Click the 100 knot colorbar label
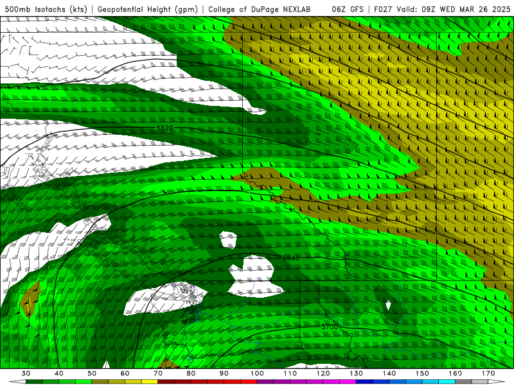 click(x=257, y=373)
